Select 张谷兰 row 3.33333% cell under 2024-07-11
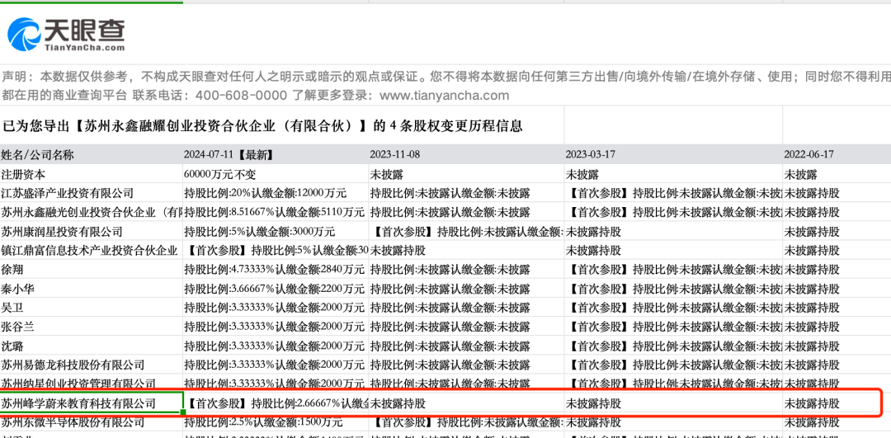The height and width of the screenshot is (438, 891). click(x=276, y=327)
